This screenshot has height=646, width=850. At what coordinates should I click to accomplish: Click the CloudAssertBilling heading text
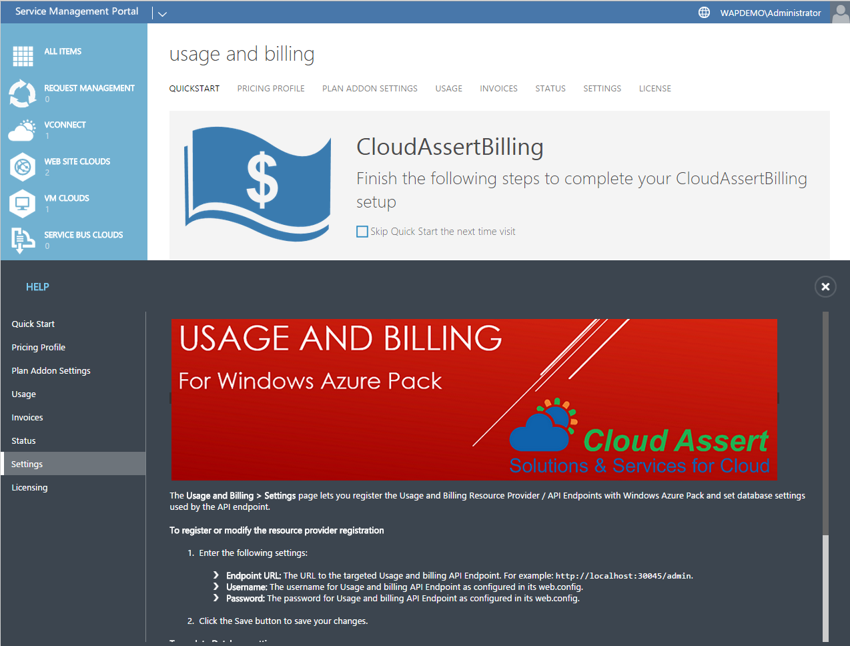pyautogui.click(x=450, y=147)
